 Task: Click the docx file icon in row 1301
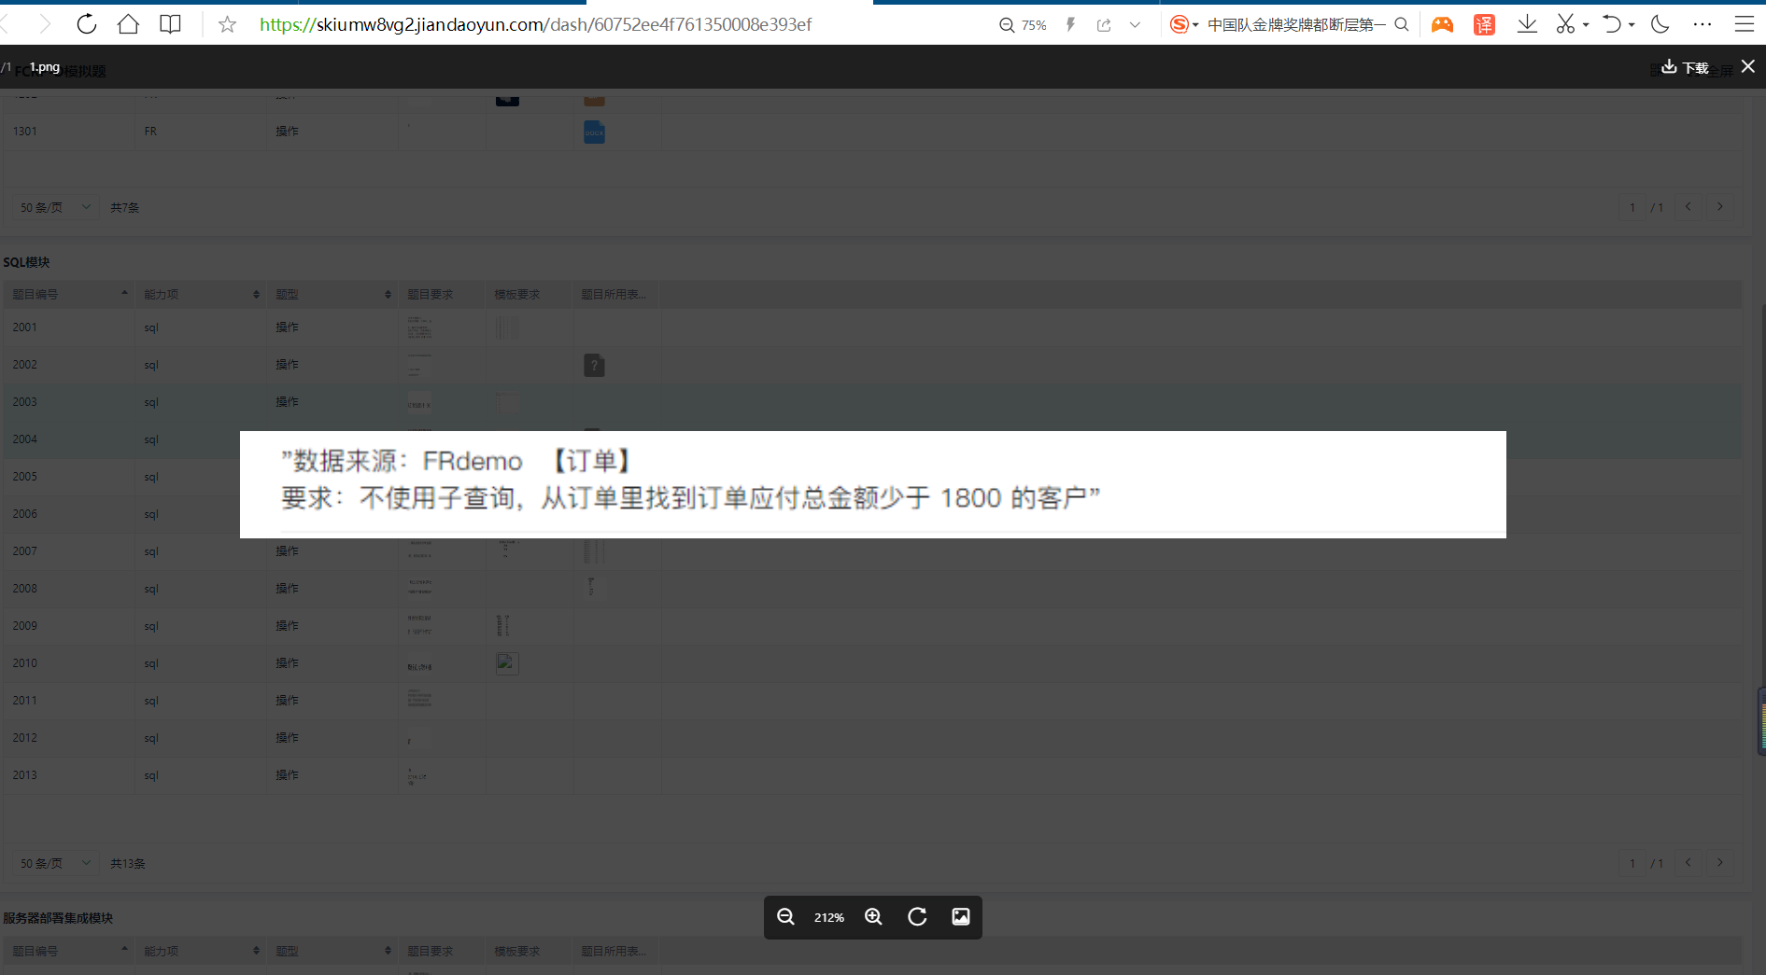click(594, 132)
